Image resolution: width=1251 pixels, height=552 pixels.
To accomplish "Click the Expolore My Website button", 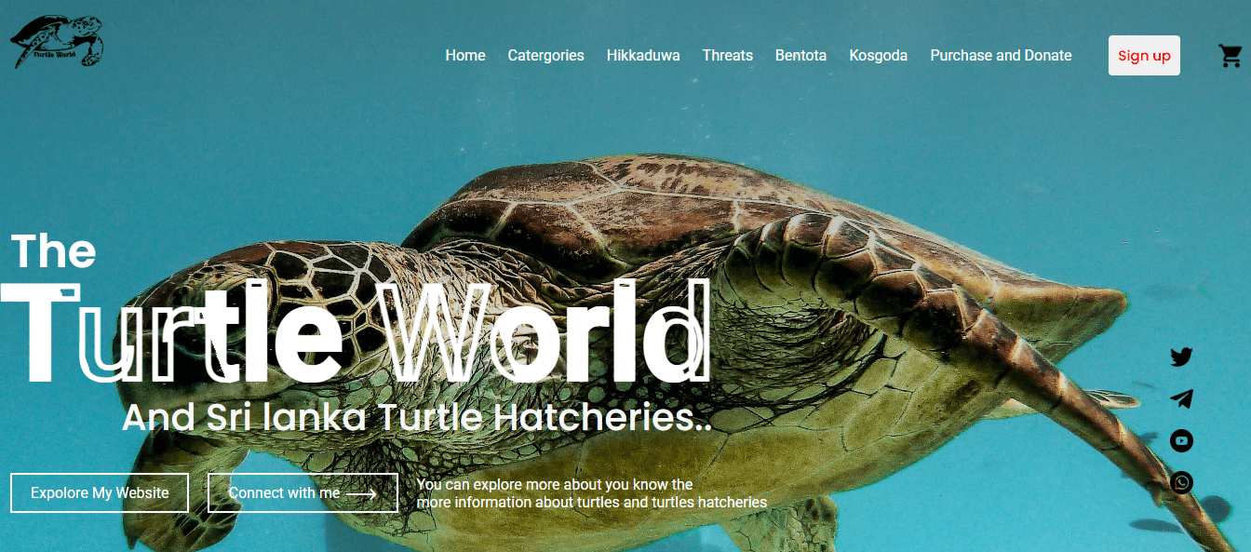I will point(100,492).
